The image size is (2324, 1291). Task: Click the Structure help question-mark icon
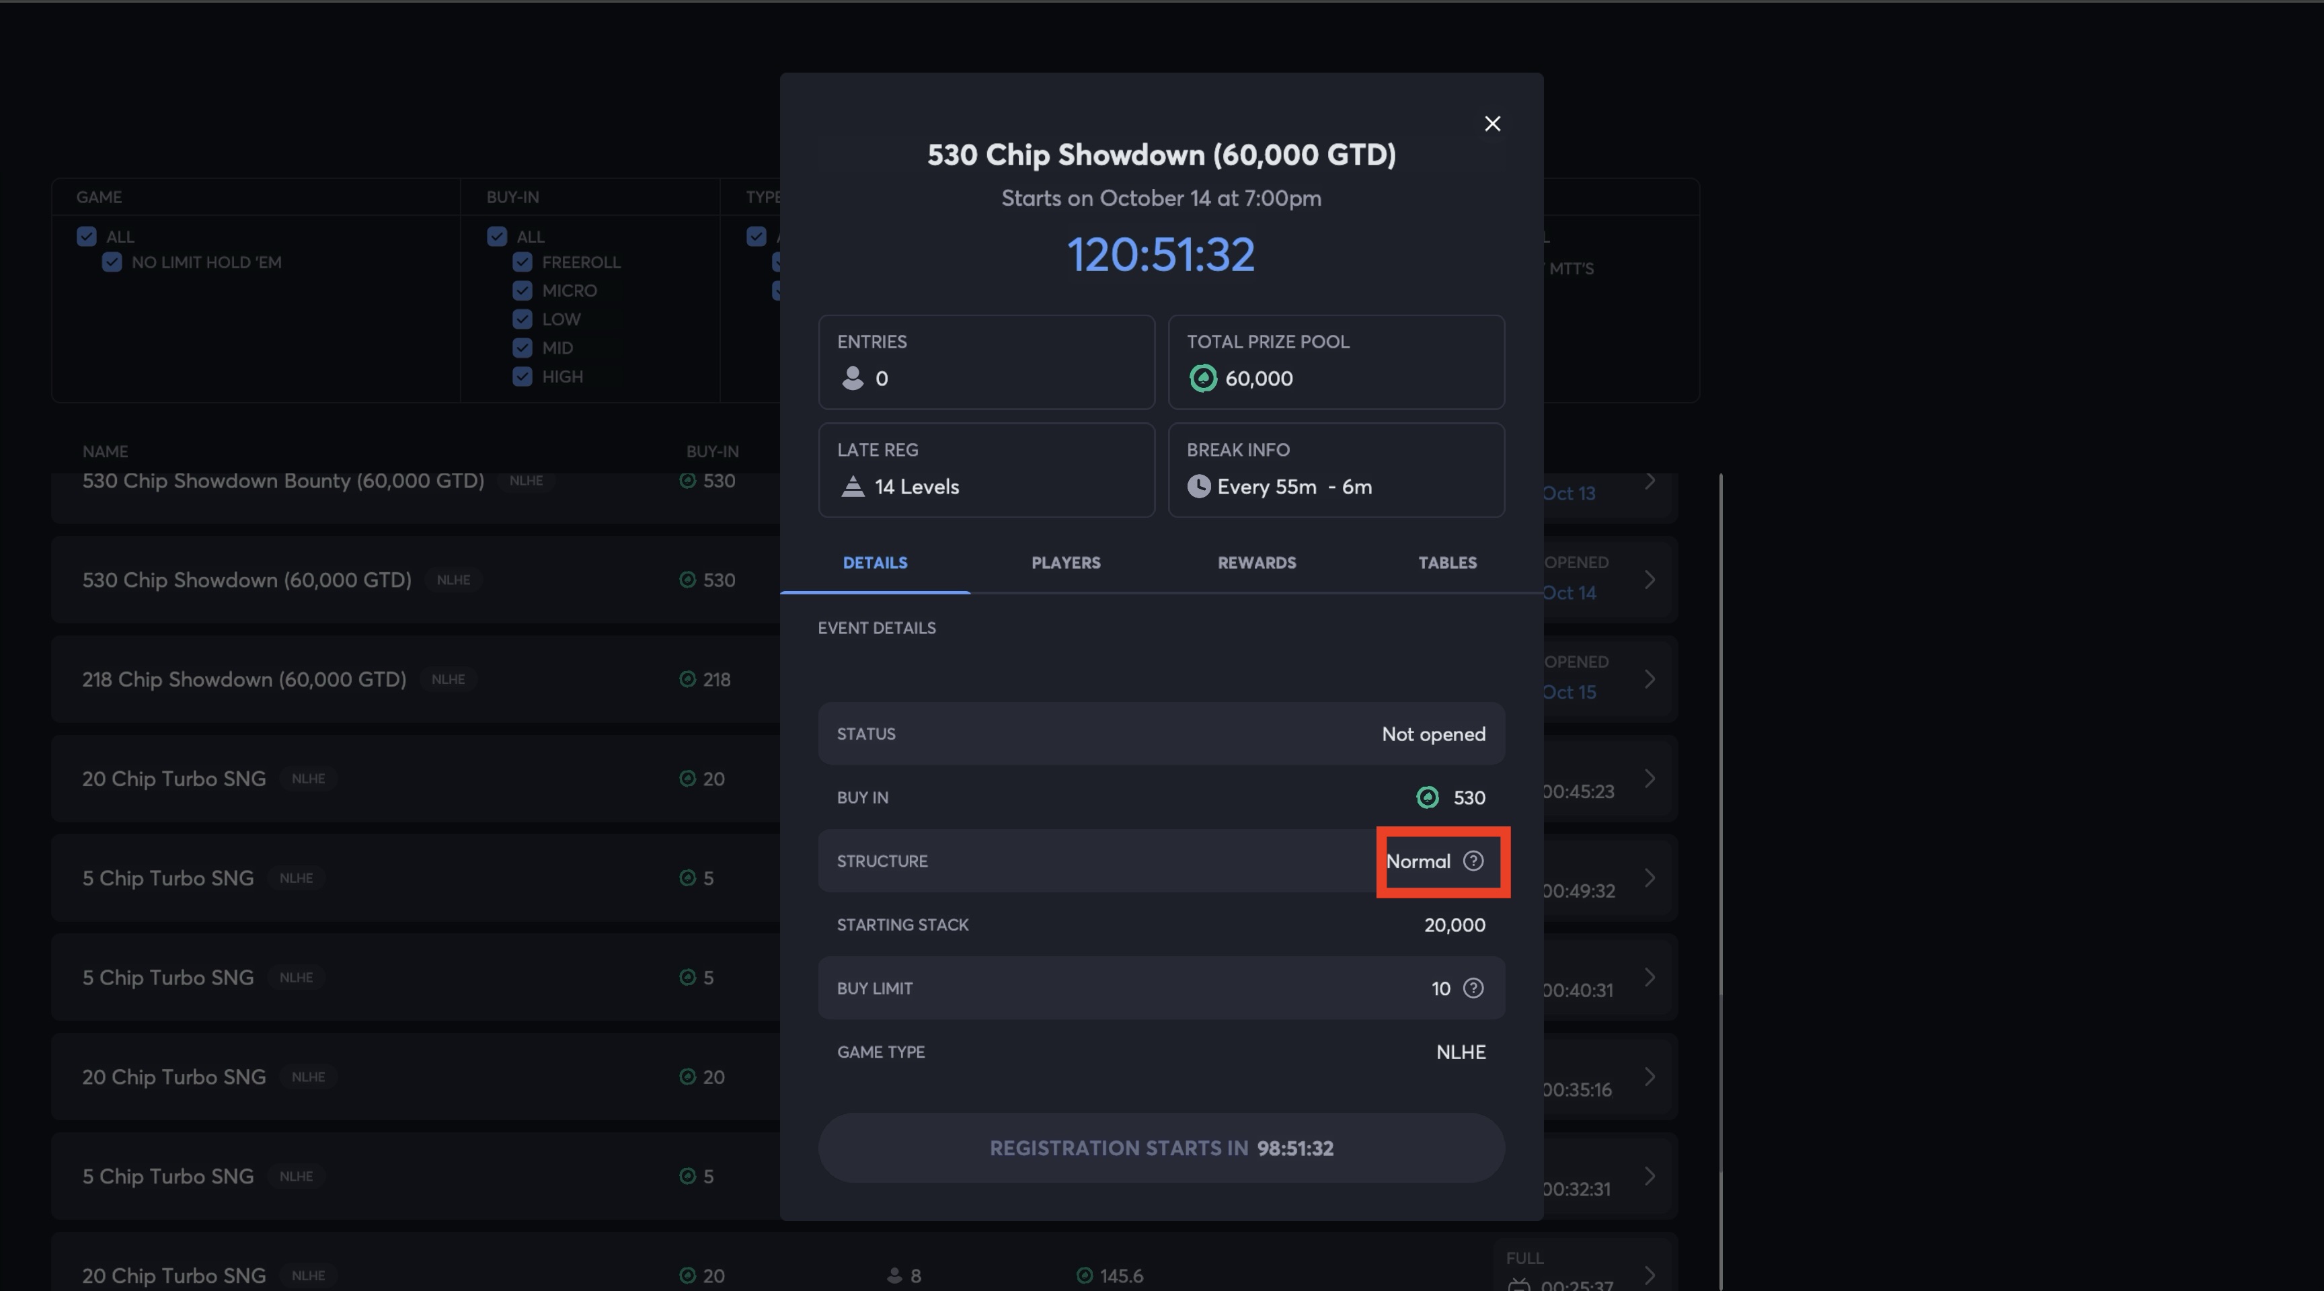[1473, 861]
